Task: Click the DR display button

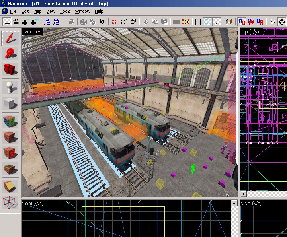Action: pos(260,22)
